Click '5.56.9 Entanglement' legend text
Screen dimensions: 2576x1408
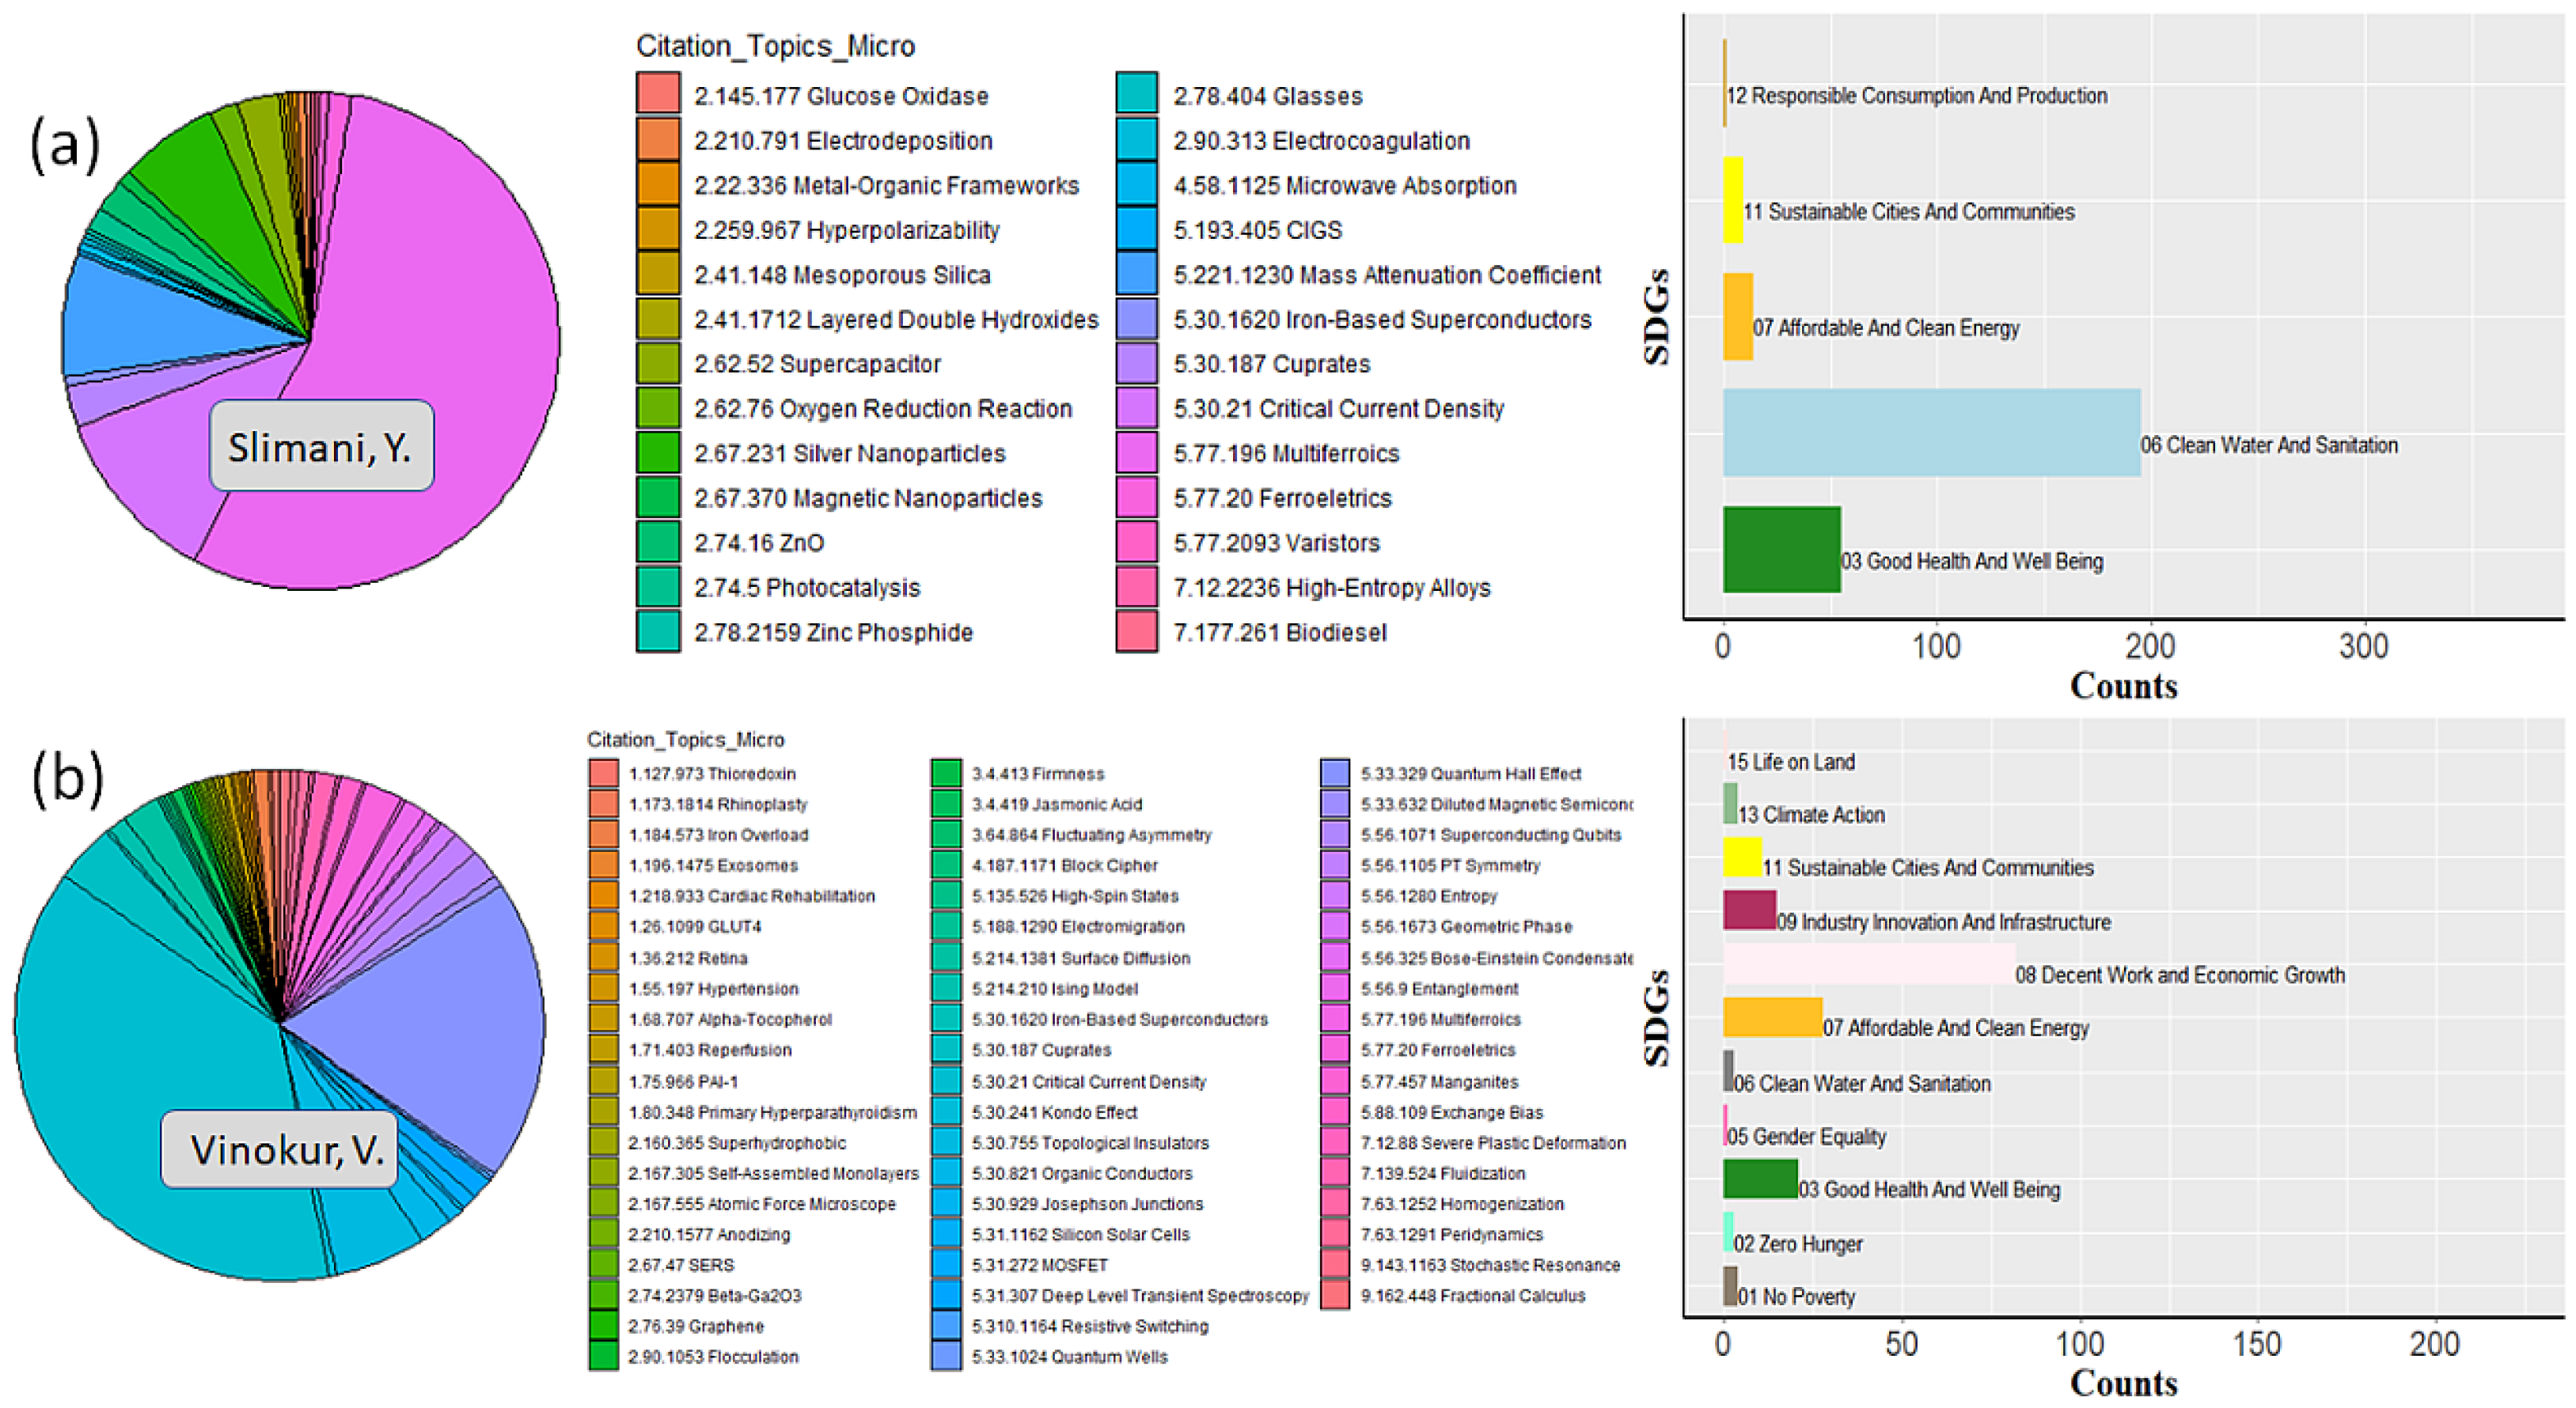point(1439,988)
